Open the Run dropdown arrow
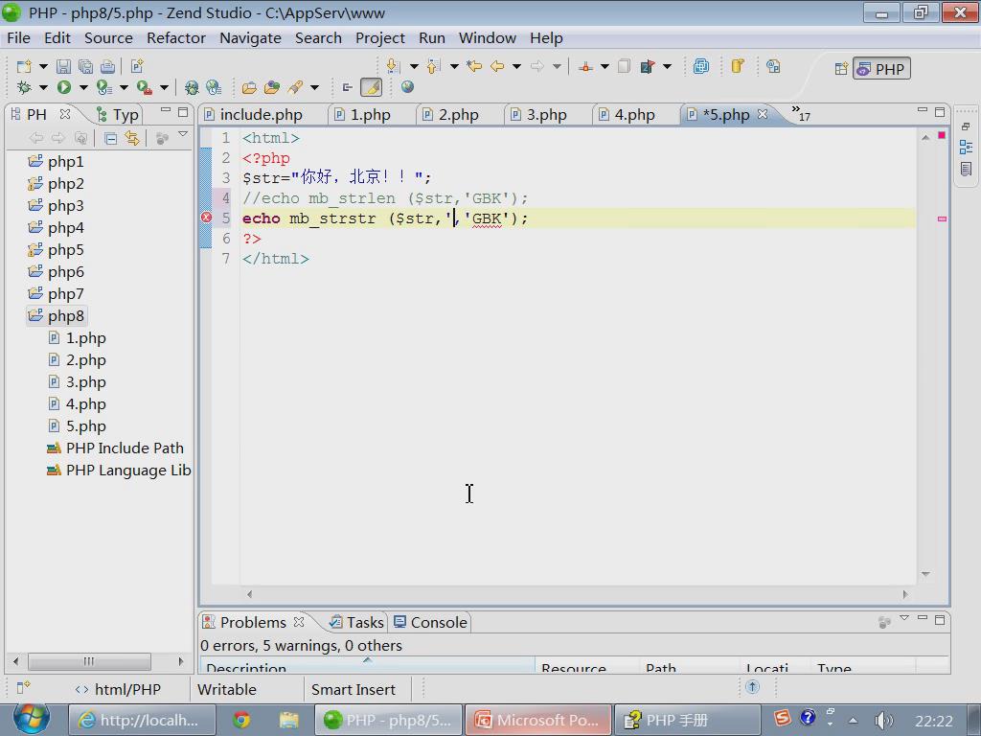Viewport: 981px width, 736px height. (x=83, y=87)
